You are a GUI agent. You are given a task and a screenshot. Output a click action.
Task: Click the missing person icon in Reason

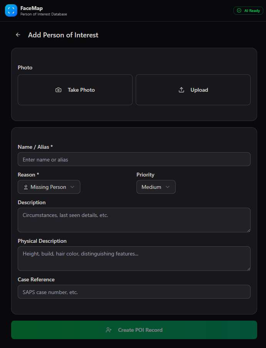coord(26,187)
